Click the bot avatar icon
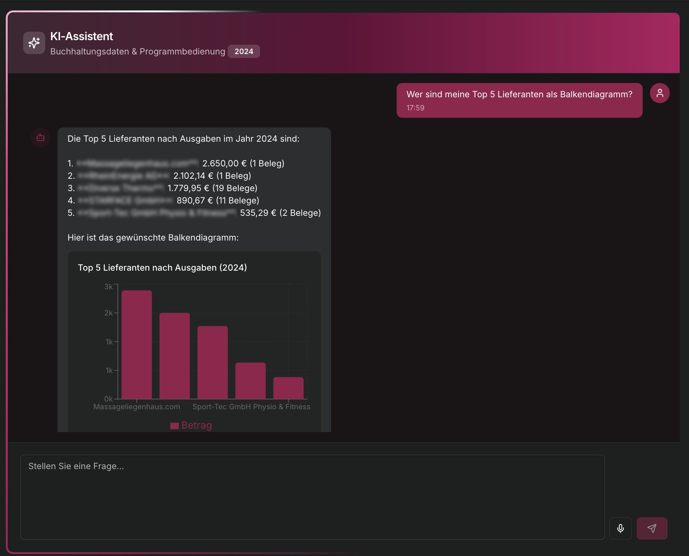Image resolution: width=689 pixels, height=556 pixels. click(41, 137)
